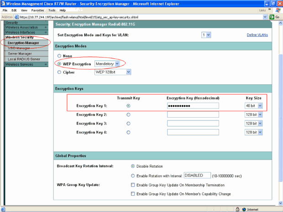Screen dimensions: 283x212
Task: Expand the Wireless Interfaces sidebar section
Action: click(46, 32)
